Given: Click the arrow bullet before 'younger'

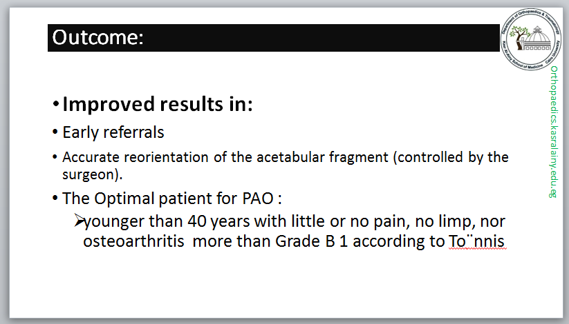Looking at the screenshot, I should (78, 222).
